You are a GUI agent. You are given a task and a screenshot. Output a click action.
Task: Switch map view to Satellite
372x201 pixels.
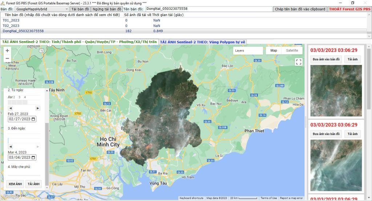(x=292, y=51)
